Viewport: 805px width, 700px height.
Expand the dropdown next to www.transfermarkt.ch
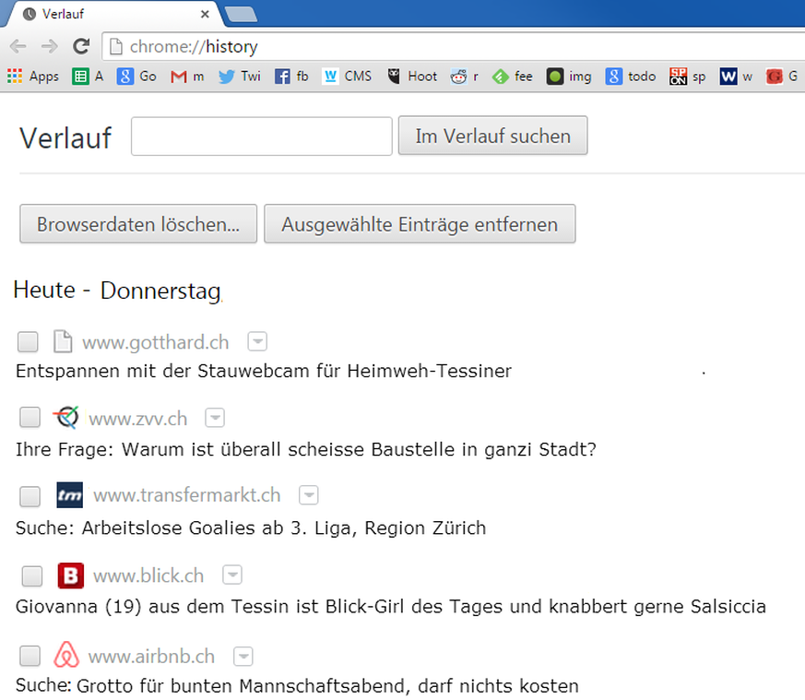click(x=309, y=495)
